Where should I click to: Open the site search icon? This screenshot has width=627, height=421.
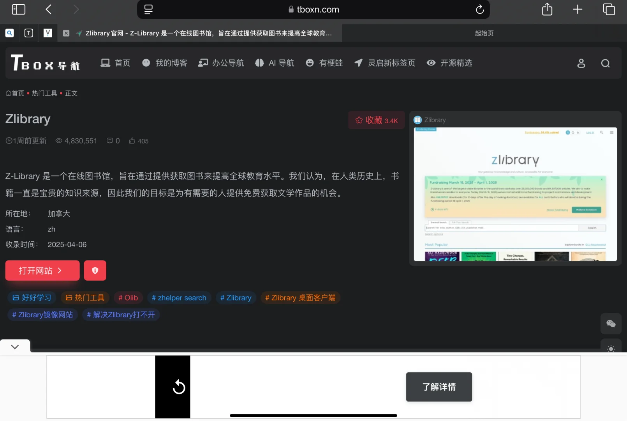[605, 63]
